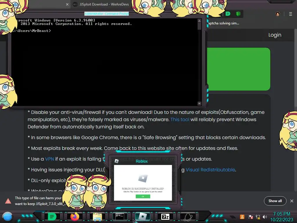Click the 'Safe Browsing' tip paragraph
297x223 pixels.
point(147,137)
